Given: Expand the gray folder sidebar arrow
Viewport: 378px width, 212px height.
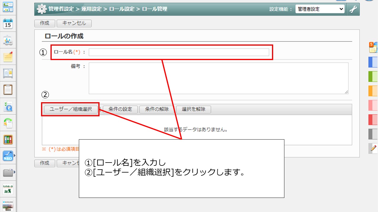Looking at the screenshot, I should [14, 172].
